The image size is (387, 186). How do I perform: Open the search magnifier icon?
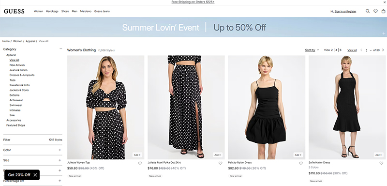pyautogui.click(x=368, y=11)
